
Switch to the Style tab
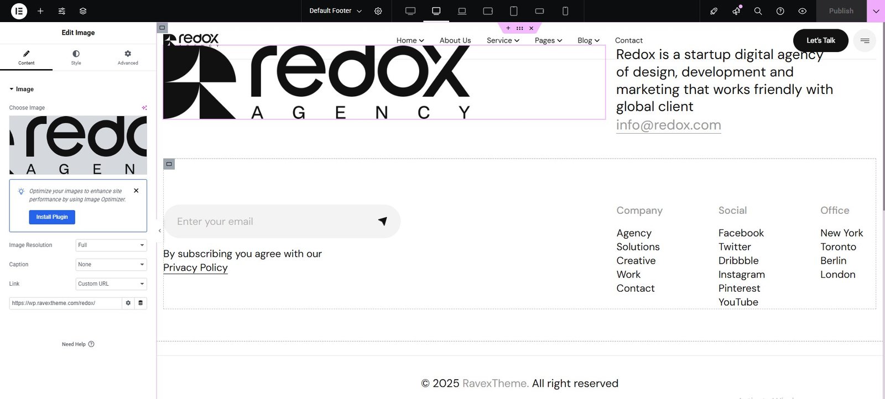point(76,57)
